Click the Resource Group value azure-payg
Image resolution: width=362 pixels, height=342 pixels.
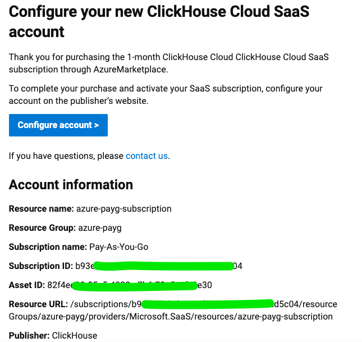[99, 228]
